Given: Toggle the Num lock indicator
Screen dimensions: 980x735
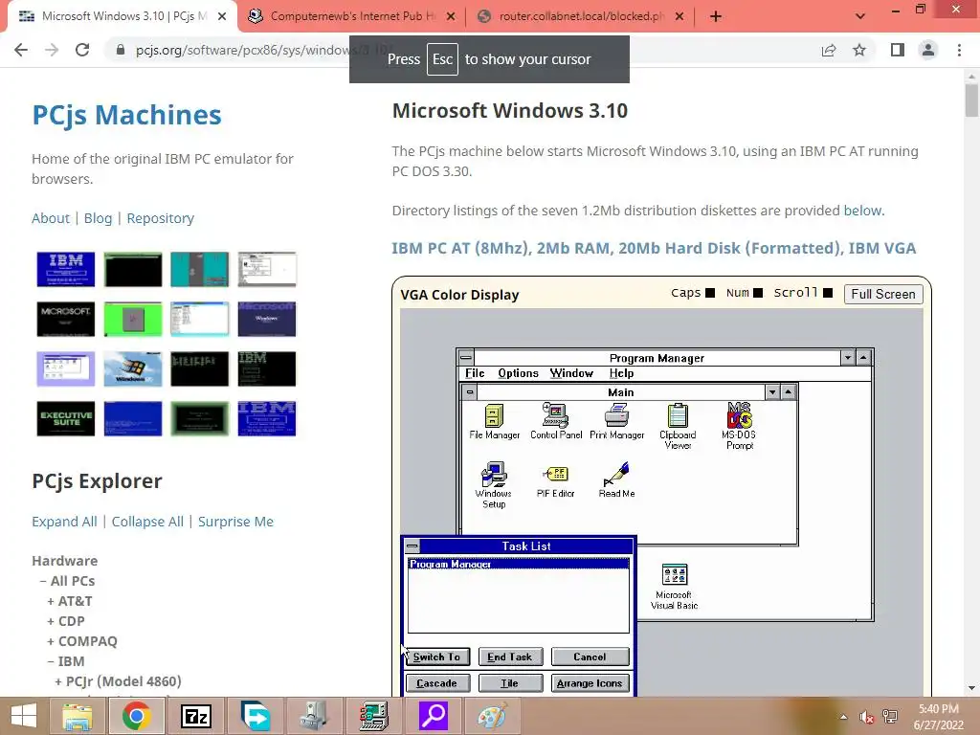Looking at the screenshot, I should (x=758, y=293).
